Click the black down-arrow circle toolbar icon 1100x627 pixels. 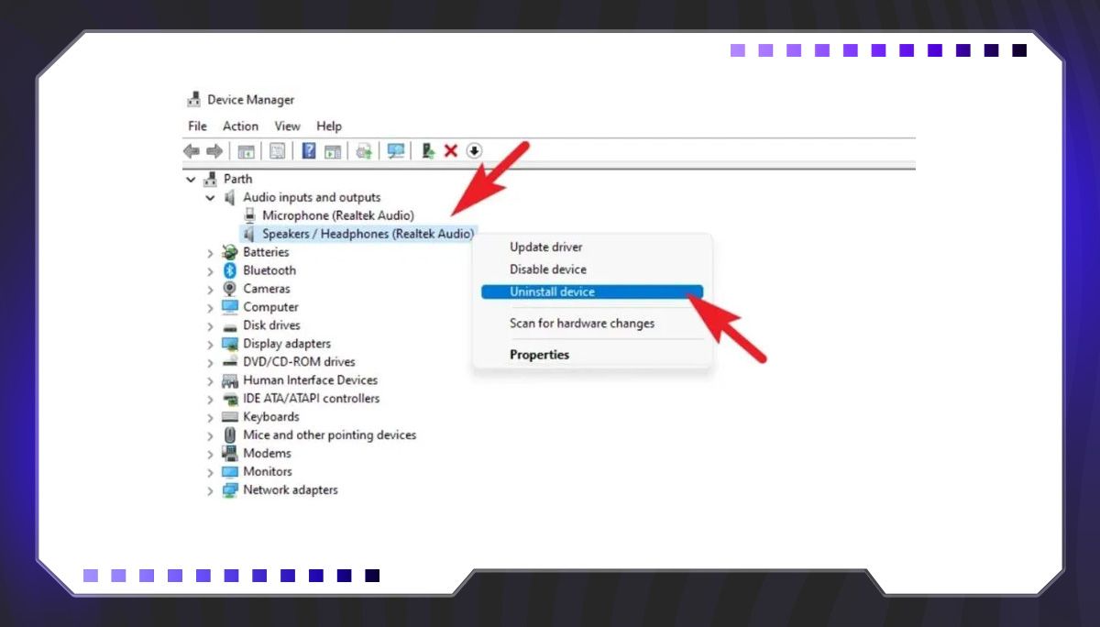(474, 151)
